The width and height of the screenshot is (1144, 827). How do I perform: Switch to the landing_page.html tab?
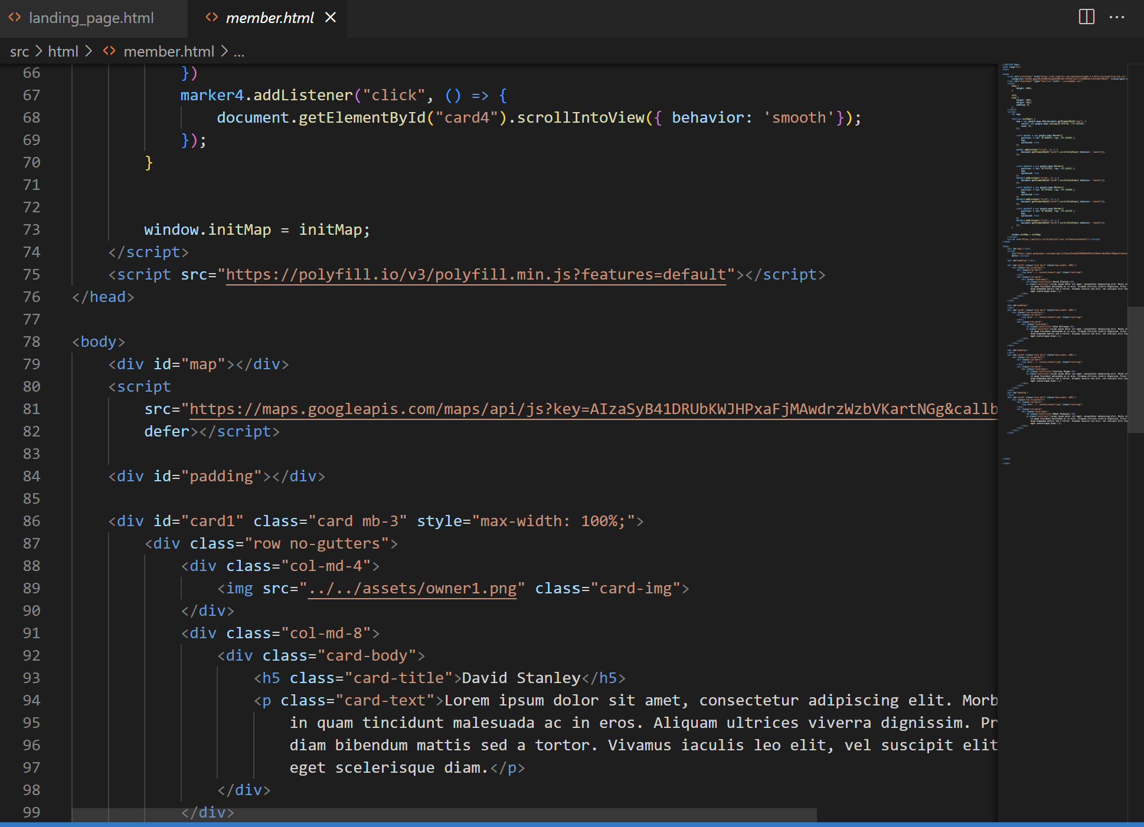[x=91, y=18]
